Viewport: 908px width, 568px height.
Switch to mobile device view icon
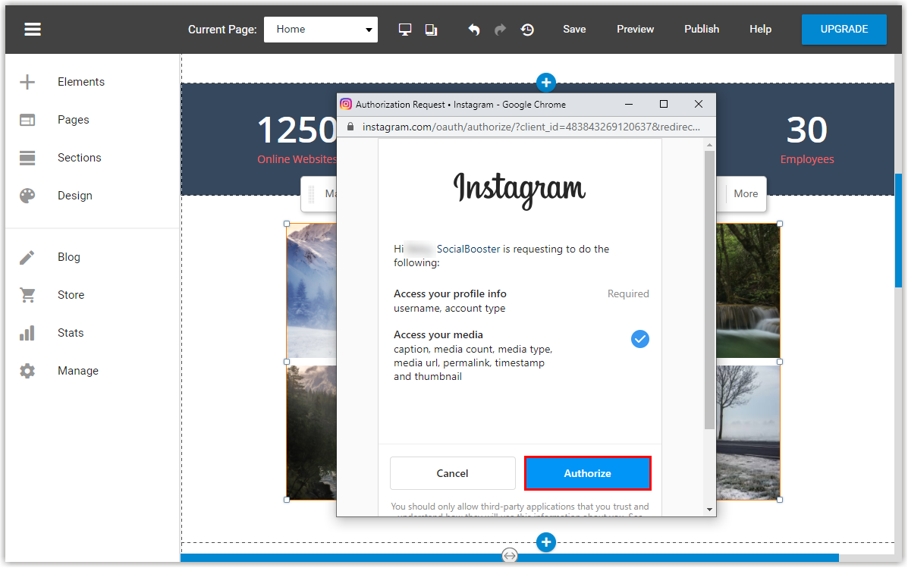pyautogui.click(x=431, y=30)
